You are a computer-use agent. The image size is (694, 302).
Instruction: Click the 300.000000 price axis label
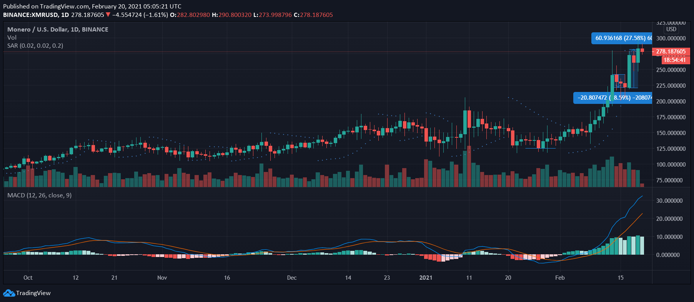click(x=671, y=38)
